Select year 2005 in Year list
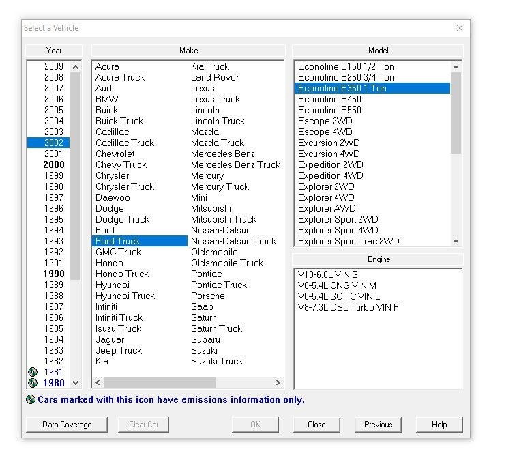 tap(54, 110)
